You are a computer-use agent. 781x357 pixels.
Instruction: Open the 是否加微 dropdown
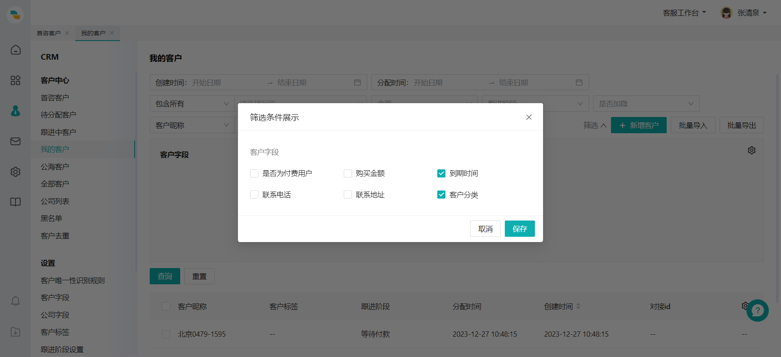click(646, 104)
